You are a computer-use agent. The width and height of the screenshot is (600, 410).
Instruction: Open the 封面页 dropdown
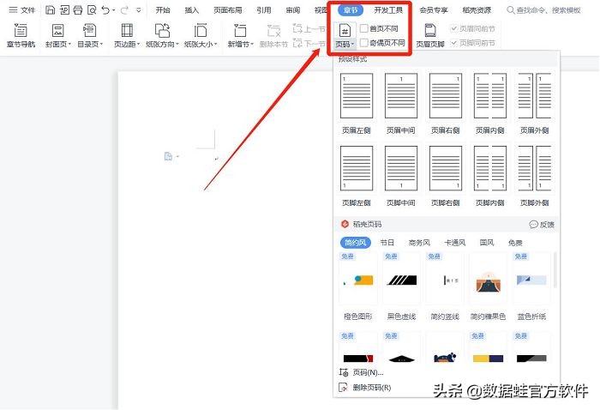click(58, 35)
